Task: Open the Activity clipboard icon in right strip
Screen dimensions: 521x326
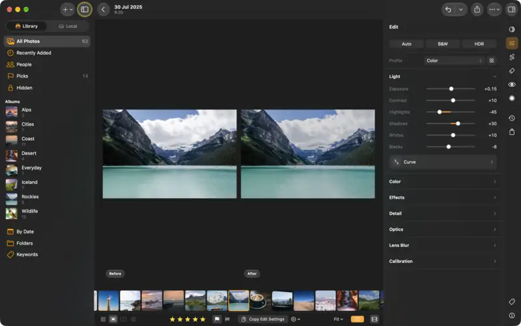Action: pyautogui.click(x=512, y=132)
